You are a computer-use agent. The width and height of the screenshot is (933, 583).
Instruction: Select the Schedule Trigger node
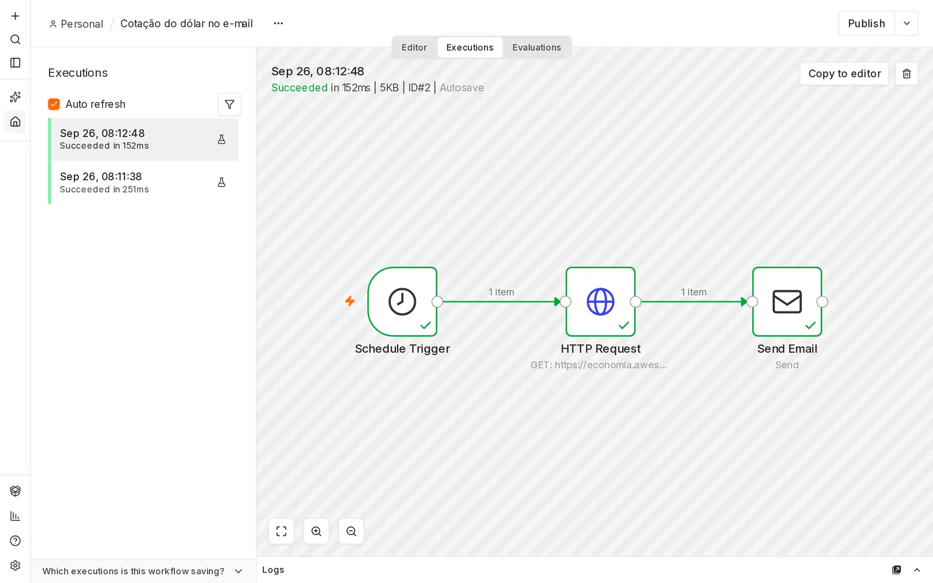402,301
